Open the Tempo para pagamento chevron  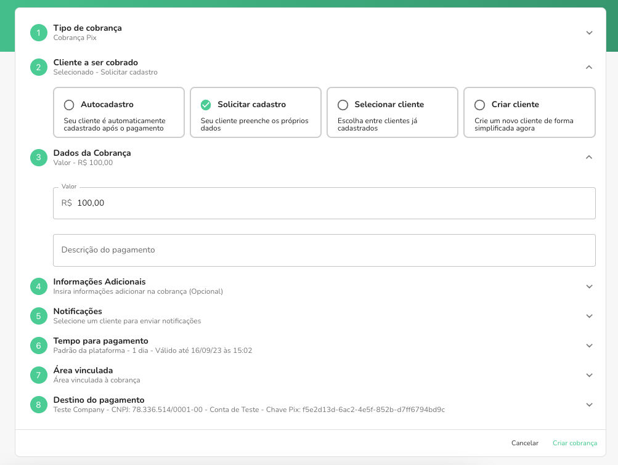(x=589, y=346)
